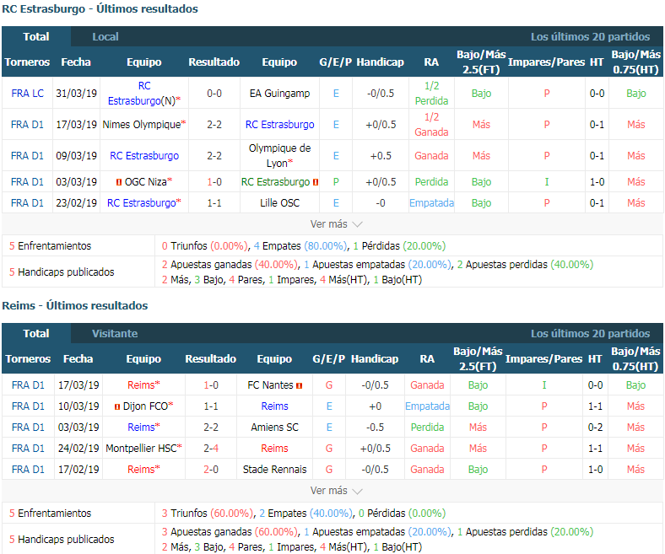The width and height of the screenshot is (665, 554).
Task: Click the 1-0 result against FC Nantes
Action: 211,385
